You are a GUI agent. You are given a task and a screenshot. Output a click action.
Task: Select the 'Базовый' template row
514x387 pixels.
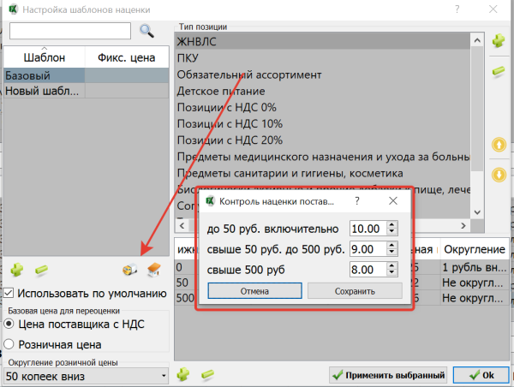(43, 75)
